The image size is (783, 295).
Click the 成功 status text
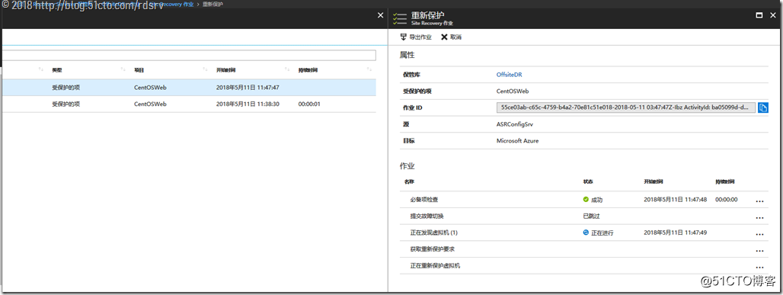pyautogui.click(x=596, y=200)
